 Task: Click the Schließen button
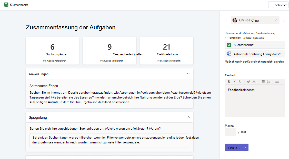[278, 5]
